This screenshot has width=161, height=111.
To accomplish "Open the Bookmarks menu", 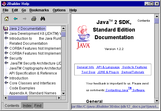I will point(39,10).
